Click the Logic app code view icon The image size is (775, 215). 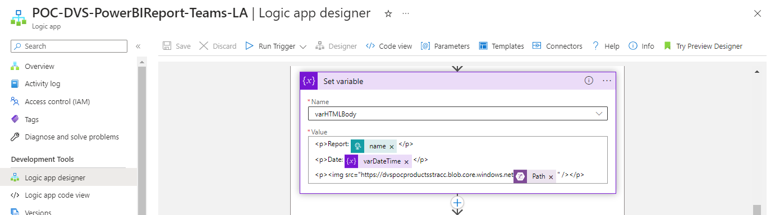15,195
